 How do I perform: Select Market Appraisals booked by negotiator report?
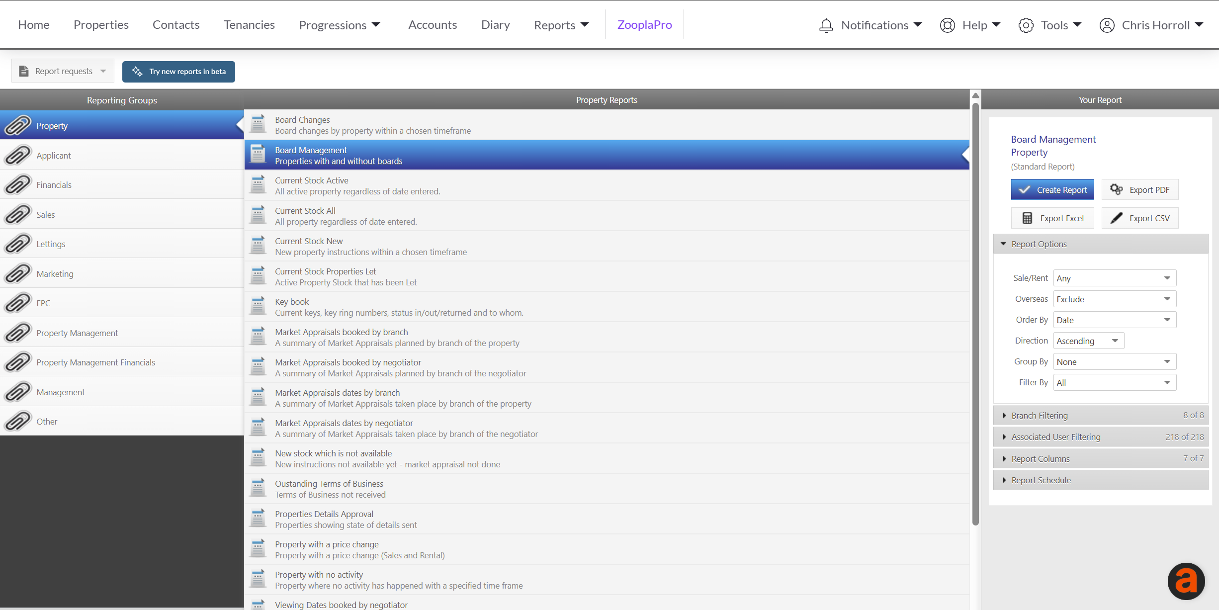pos(607,368)
